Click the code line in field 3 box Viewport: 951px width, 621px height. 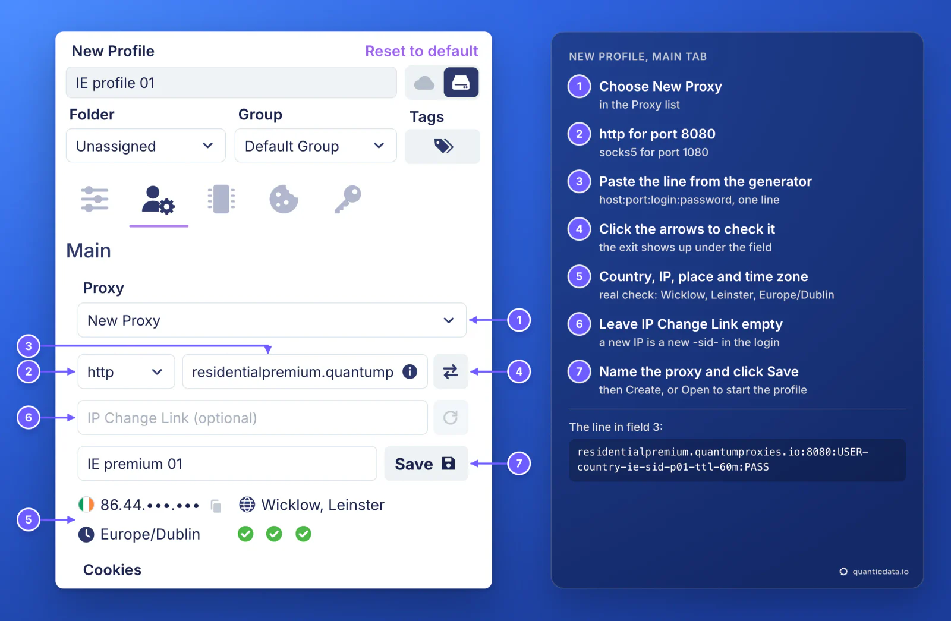(x=737, y=460)
